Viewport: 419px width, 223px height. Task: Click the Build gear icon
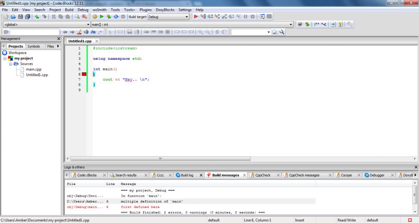click(95, 17)
